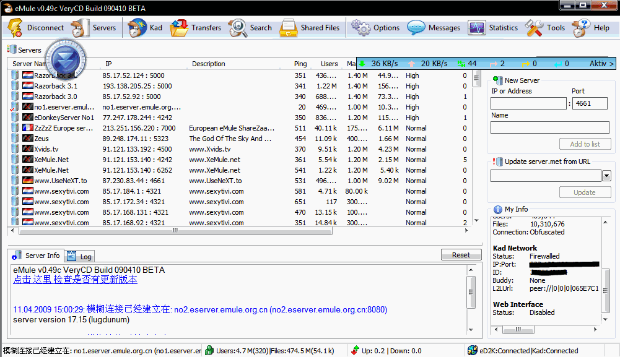620x357 pixels.
Task: Click the upload speed arrow icon
Action: click(x=412, y=64)
